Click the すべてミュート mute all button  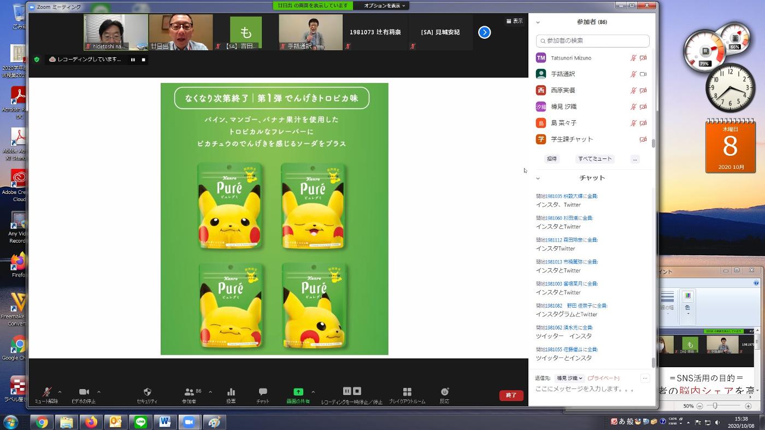click(595, 159)
